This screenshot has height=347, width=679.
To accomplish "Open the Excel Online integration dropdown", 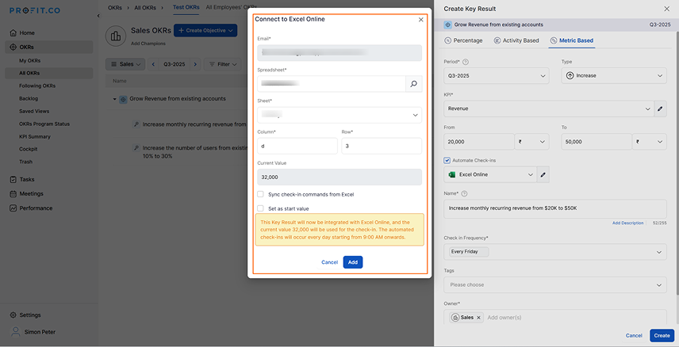I will click(x=490, y=175).
